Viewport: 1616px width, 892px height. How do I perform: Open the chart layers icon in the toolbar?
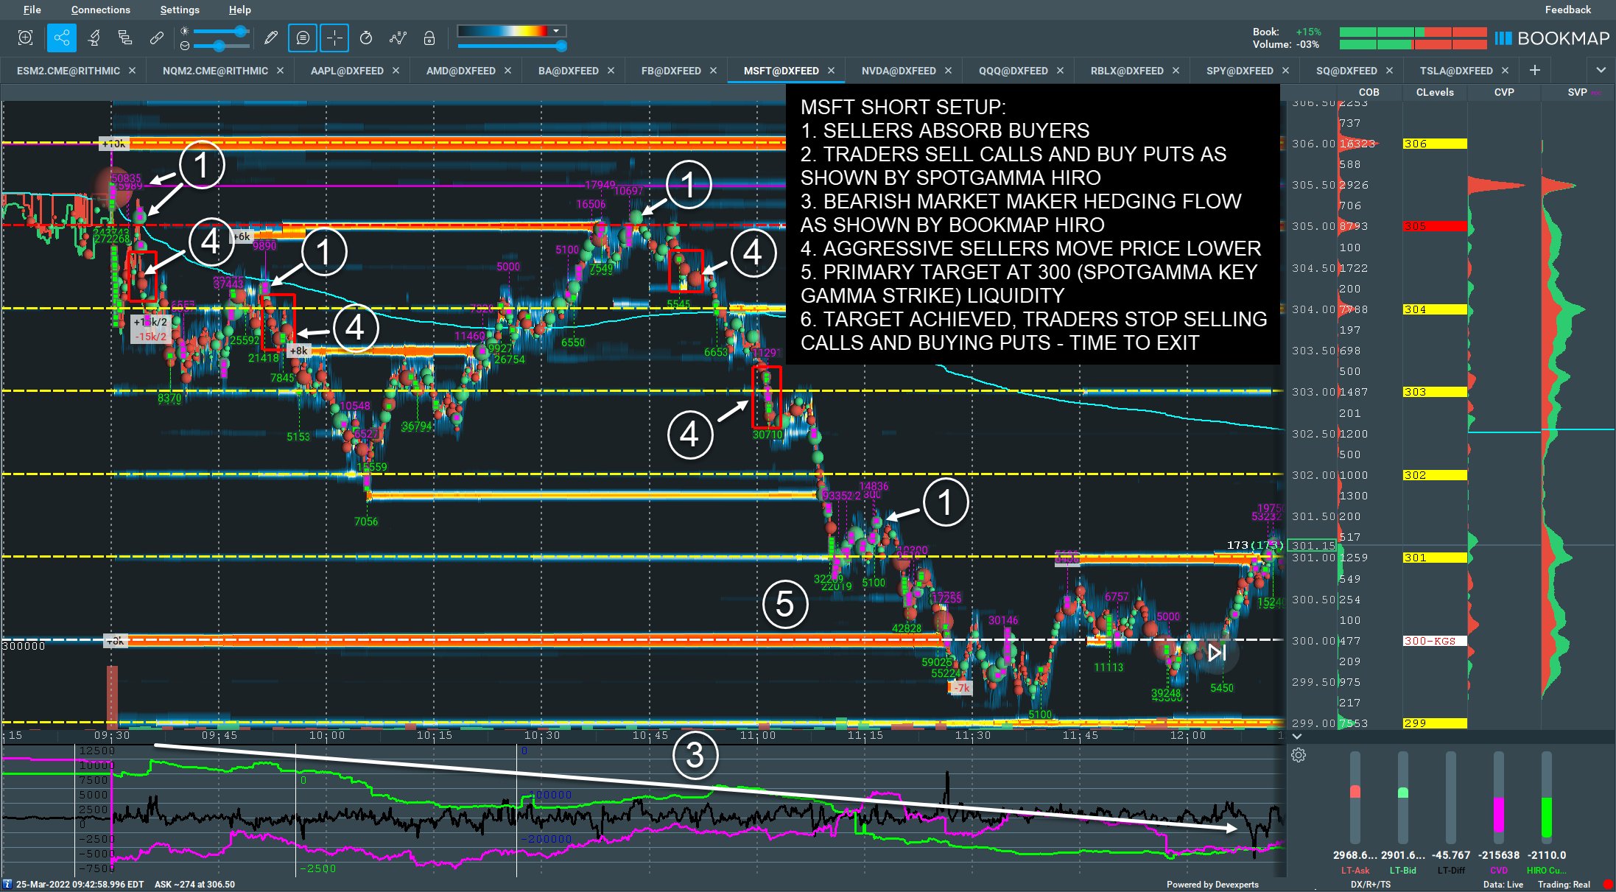[125, 38]
